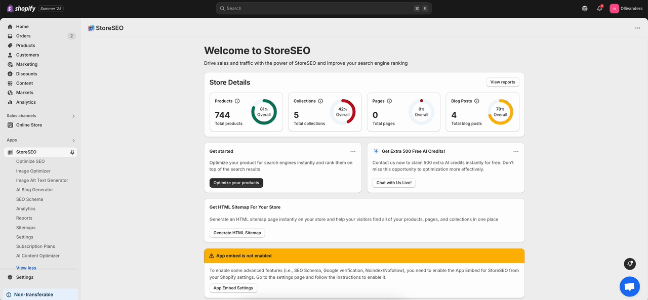Screen dimensions: 648x300
Task: Click the Search field
Action: pos(323,9)
